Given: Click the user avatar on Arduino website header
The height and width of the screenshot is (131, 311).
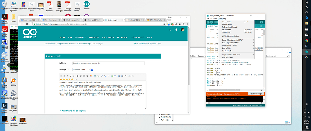Looking at the screenshot, I should (x=183, y=29).
